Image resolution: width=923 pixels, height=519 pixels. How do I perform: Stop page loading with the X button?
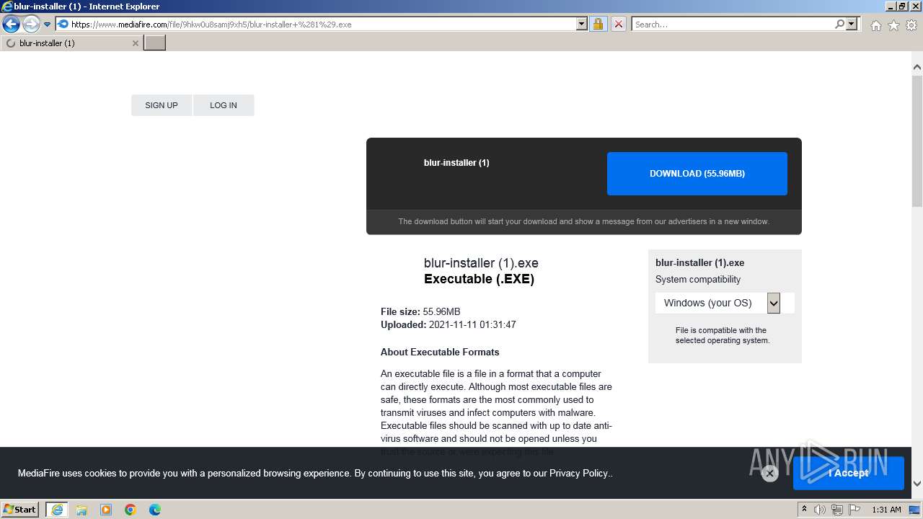[618, 24]
